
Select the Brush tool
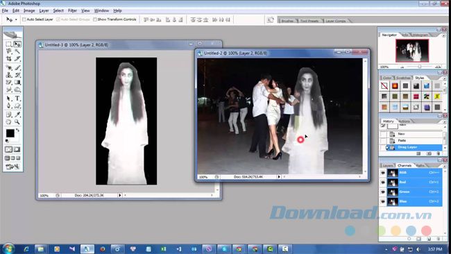point(17,67)
